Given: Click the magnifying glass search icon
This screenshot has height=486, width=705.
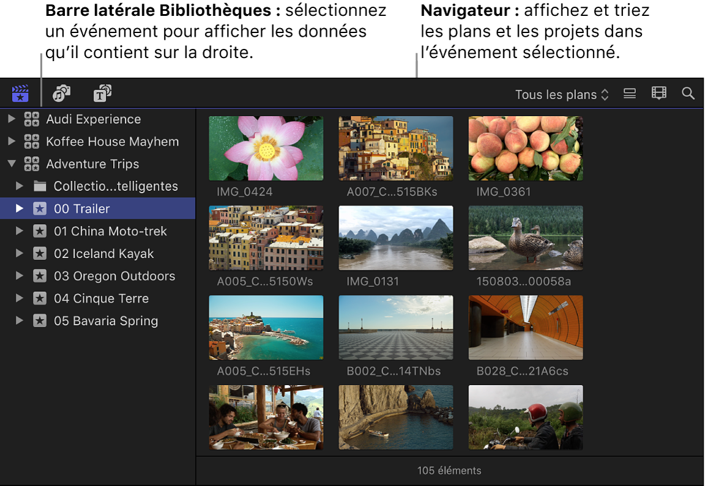Looking at the screenshot, I should pos(688,93).
